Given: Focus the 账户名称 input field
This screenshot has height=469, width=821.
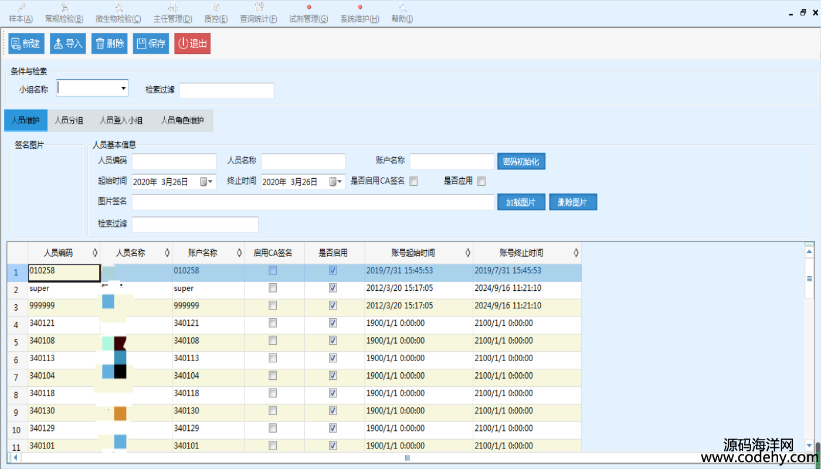Looking at the screenshot, I should pos(452,161).
